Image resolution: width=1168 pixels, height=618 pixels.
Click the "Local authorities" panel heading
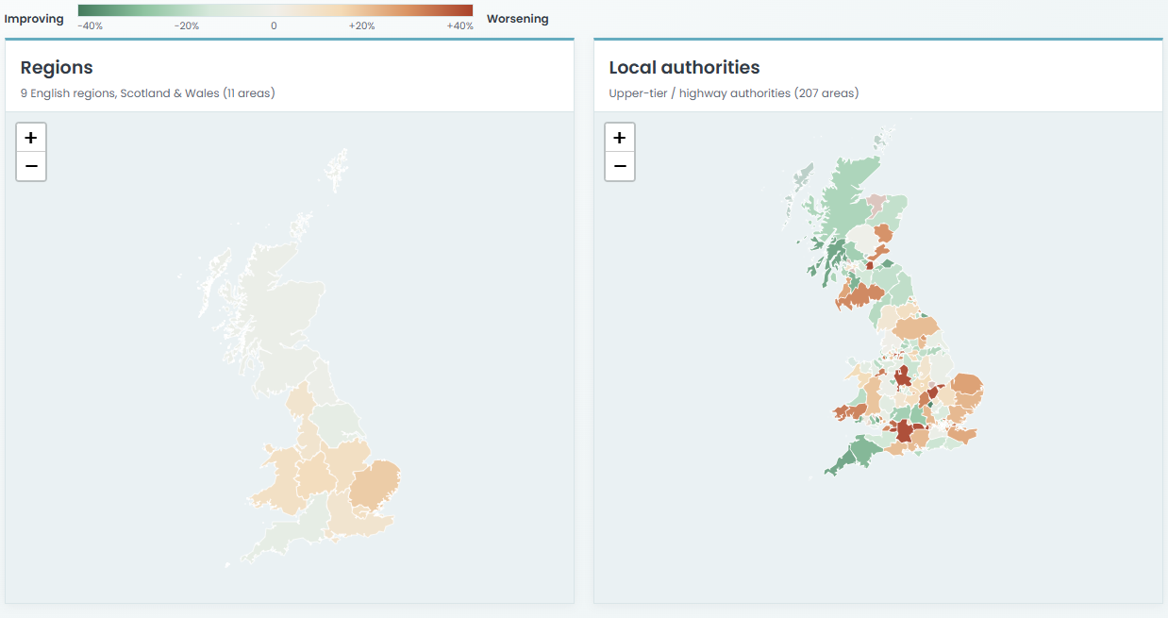[x=684, y=68]
